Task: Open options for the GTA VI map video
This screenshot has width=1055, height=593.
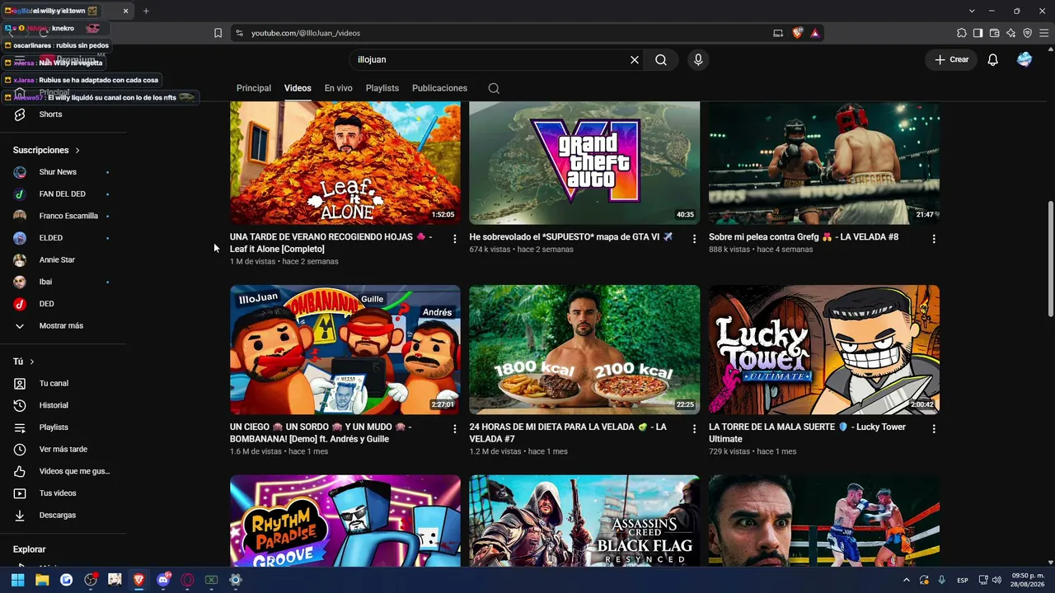Action: pos(694,239)
